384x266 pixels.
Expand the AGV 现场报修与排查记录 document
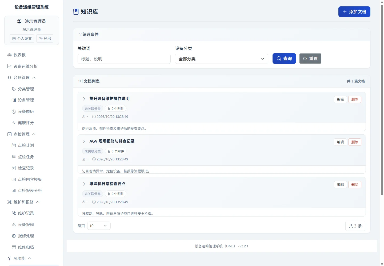coord(84,141)
